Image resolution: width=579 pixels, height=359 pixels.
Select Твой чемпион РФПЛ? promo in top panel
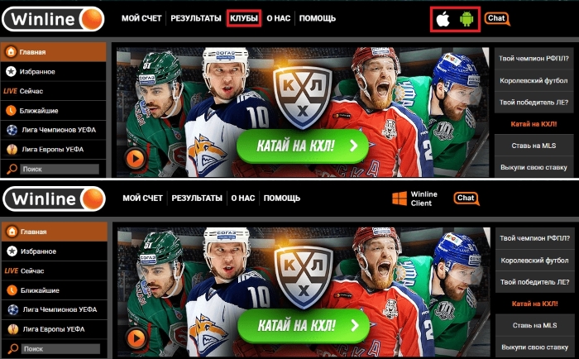point(534,59)
